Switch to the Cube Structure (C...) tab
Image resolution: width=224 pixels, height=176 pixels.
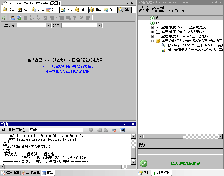point(8,10)
